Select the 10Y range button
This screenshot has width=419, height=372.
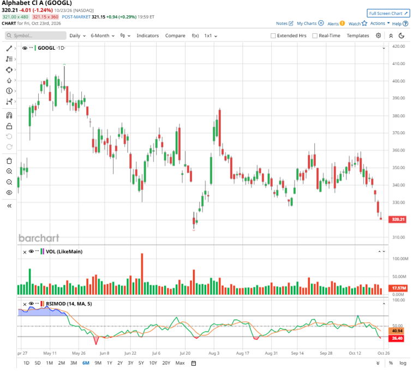153,363
